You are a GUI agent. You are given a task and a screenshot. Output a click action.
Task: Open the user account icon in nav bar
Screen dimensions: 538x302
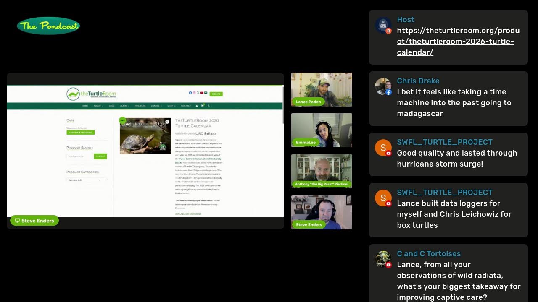tap(197, 106)
